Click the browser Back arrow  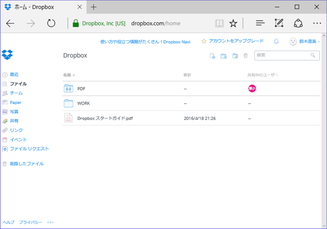point(10,23)
